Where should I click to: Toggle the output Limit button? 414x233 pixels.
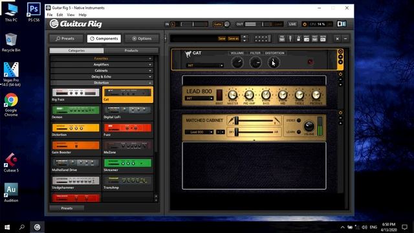278,24
